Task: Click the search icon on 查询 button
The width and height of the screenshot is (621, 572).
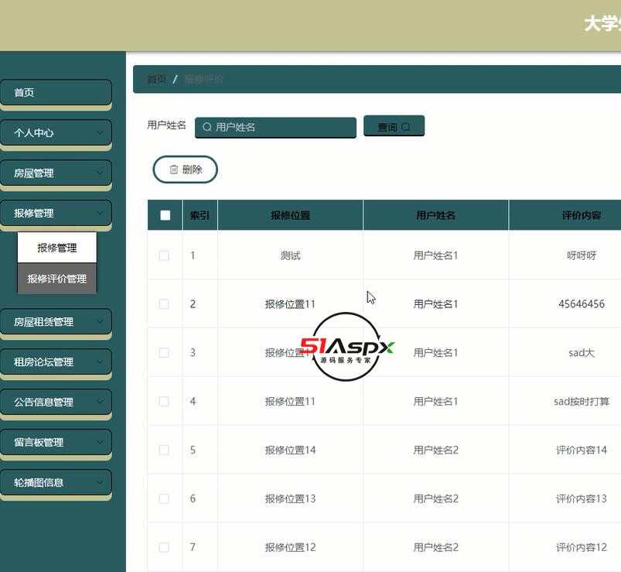Action: click(x=407, y=127)
